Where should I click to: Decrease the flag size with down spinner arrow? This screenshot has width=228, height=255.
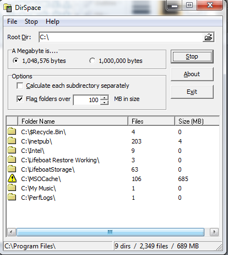coord(104,102)
